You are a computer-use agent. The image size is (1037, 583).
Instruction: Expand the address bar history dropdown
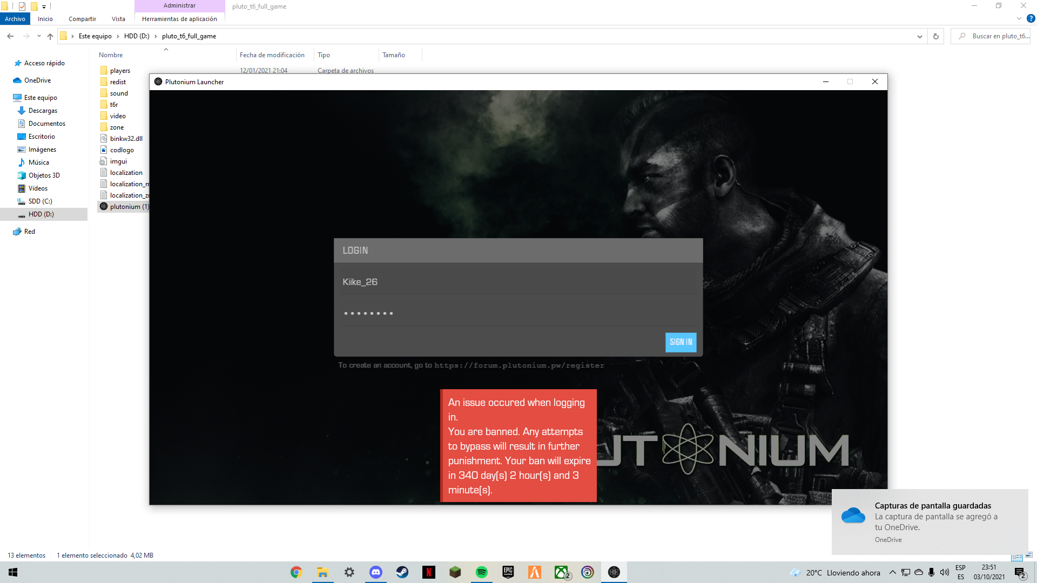(920, 36)
